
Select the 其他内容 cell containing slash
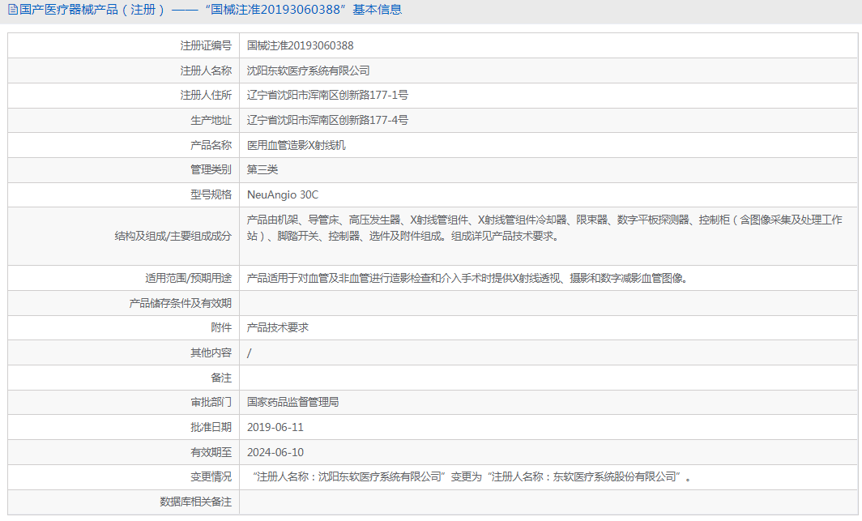pyautogui.click(x=250, y=352)
